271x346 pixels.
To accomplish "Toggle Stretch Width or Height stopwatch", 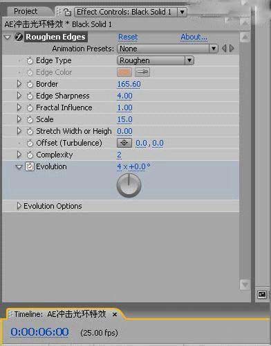I will 30,131.
